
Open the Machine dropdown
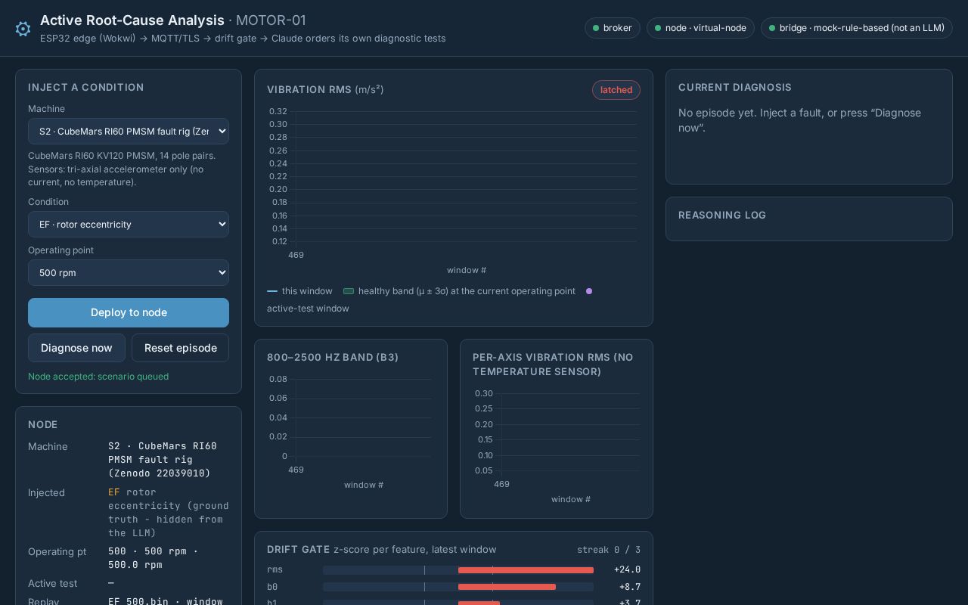pyautogui.click(x=129, y=131)
